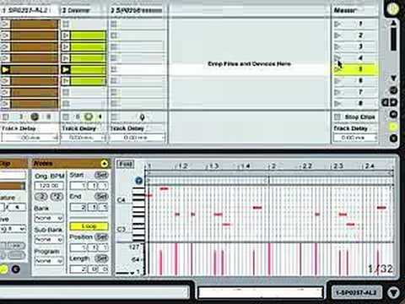Screen dimensions: 405x304
Task: Launch scene 2 in the Master track
Action: click(337, 35)
